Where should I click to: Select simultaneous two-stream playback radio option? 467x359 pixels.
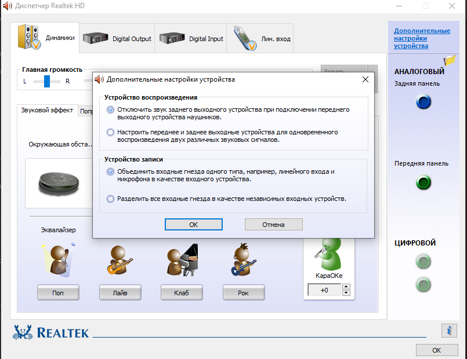pos(110,132)
